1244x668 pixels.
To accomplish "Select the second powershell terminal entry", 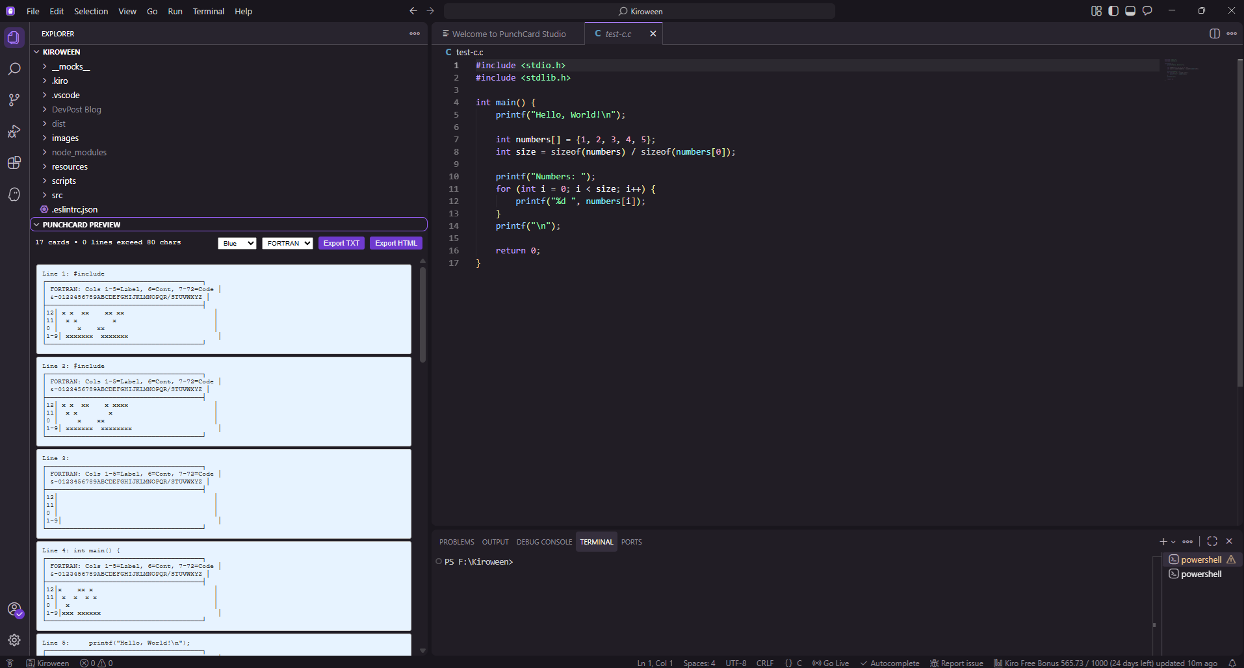I will 1202,574.
